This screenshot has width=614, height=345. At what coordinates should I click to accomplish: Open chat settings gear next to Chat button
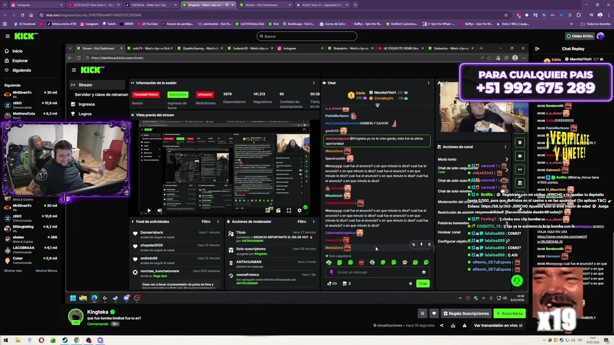point(410,284)
